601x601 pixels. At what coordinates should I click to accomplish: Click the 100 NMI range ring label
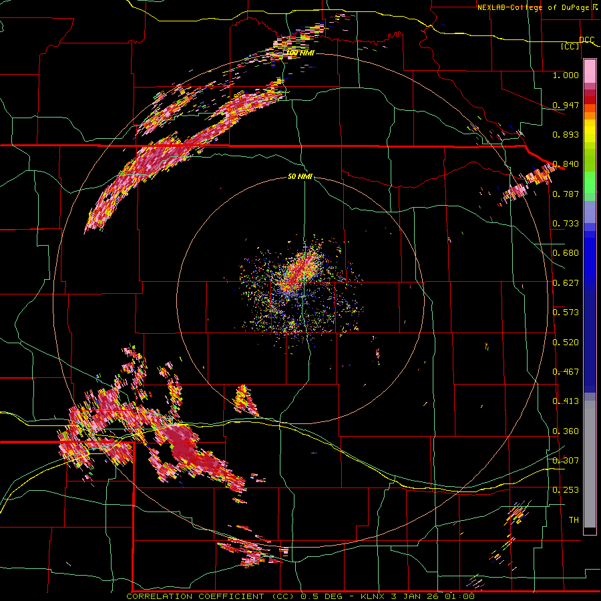pyautogui.click(x=300, y=53)
